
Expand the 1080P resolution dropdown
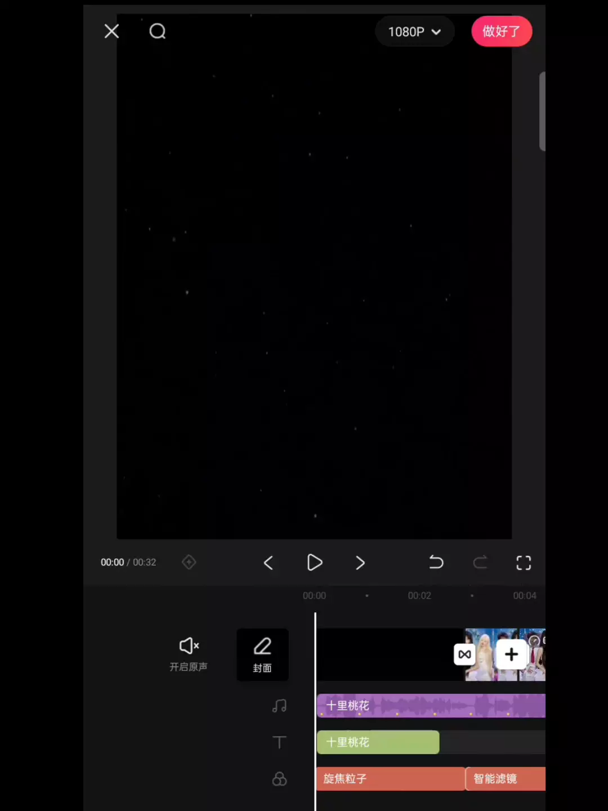tap(414, 32)
